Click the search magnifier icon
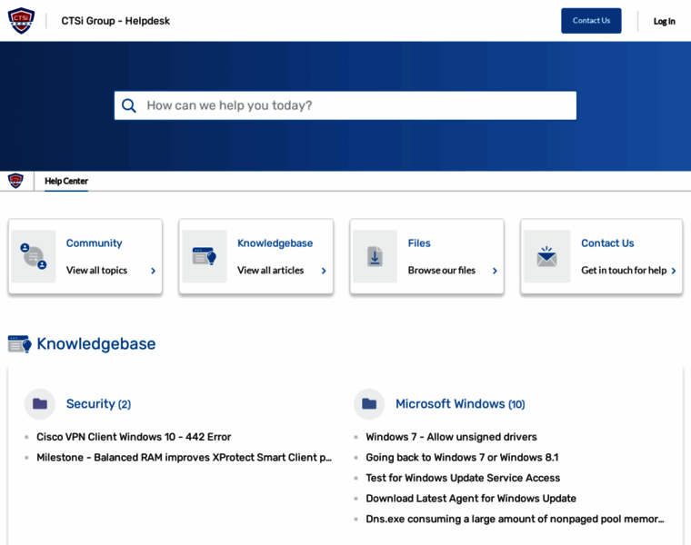 coord(129,105)
